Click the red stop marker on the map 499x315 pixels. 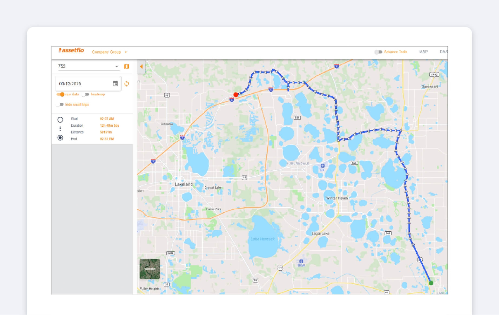(x=236, y=94)
